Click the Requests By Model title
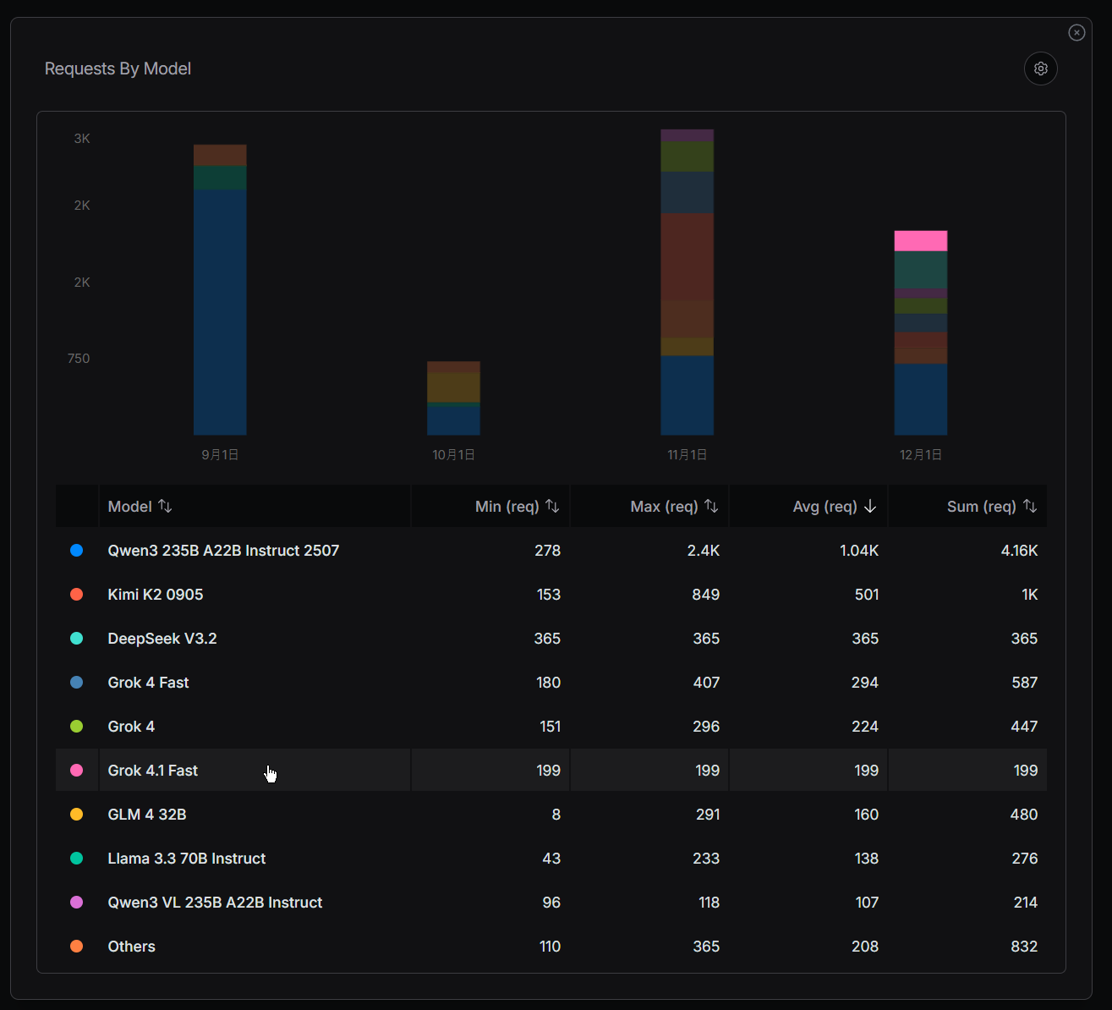Viewport: 1112px width, 1010px height. (118, 69)
